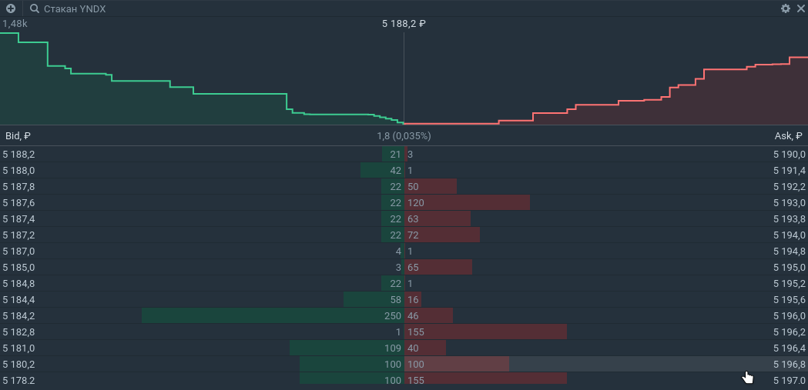This screenshot has width=808, height=390.
Task: Select bid price 5 187,8
Action: pos(18,187)
